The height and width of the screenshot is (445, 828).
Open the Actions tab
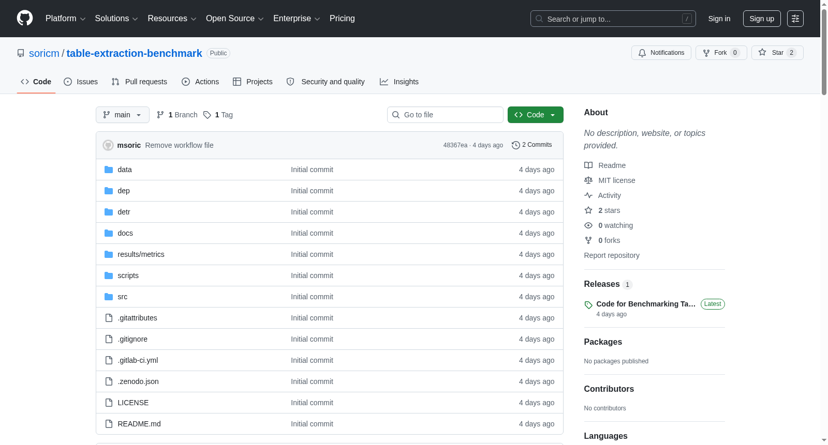coord(200,82)
